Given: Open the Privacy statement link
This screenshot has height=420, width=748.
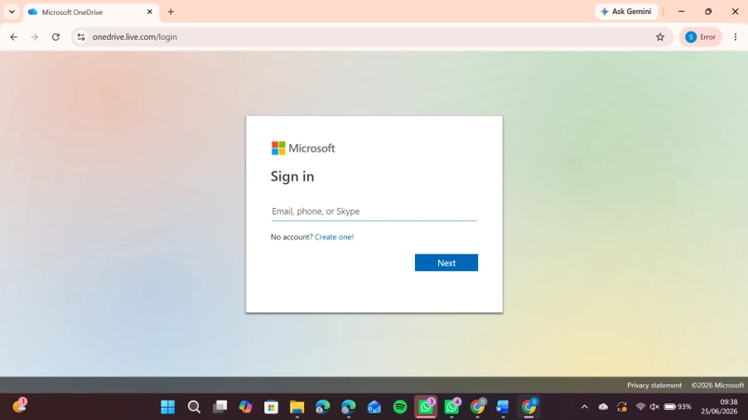Looking at the screenshot, I should pyautogui.click(x=654, y=385).
